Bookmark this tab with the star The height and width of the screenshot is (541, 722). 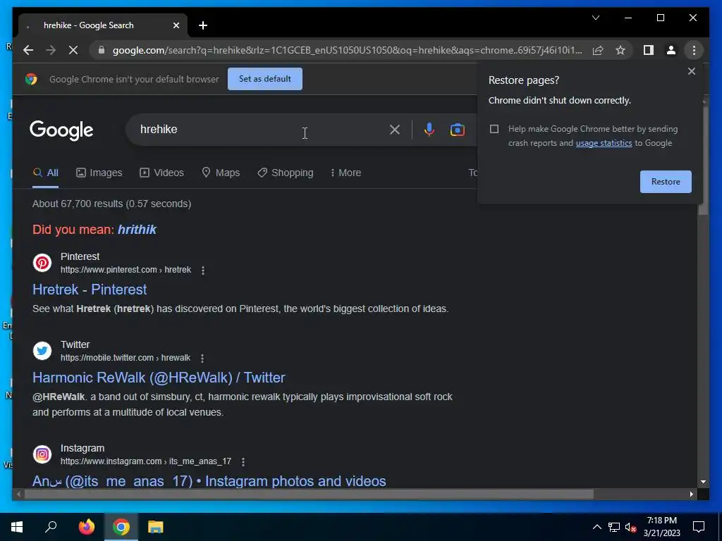tap(620, 50)
